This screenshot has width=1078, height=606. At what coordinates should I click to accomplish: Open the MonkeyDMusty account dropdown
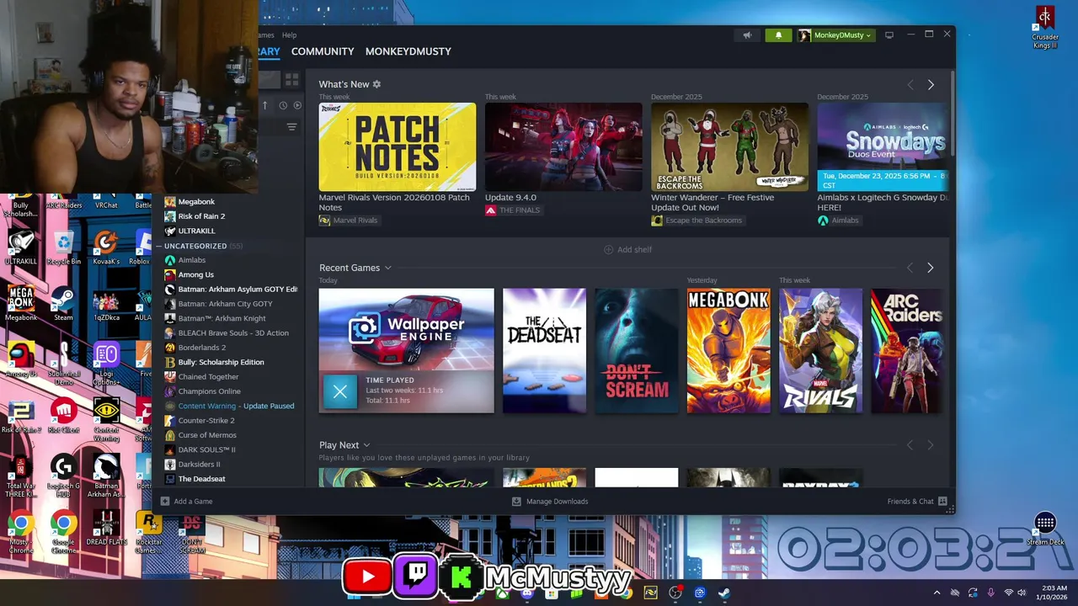(x=835, y=35)
